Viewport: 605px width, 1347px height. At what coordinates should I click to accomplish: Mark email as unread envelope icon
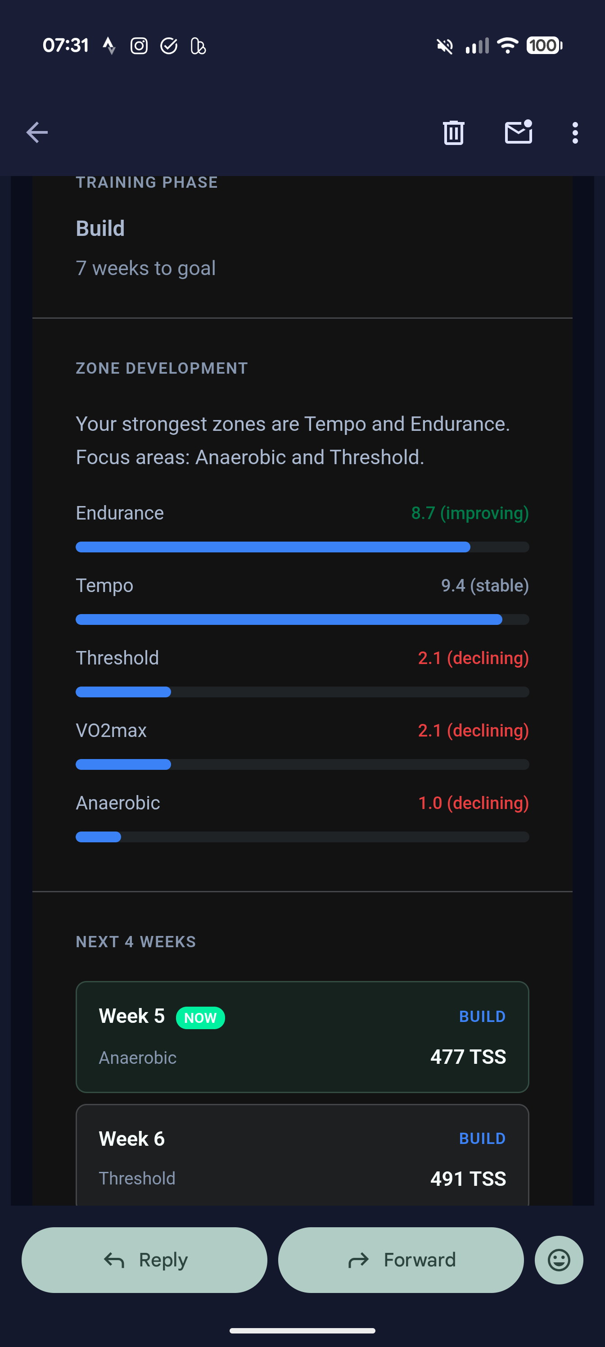tap(518, 132)
